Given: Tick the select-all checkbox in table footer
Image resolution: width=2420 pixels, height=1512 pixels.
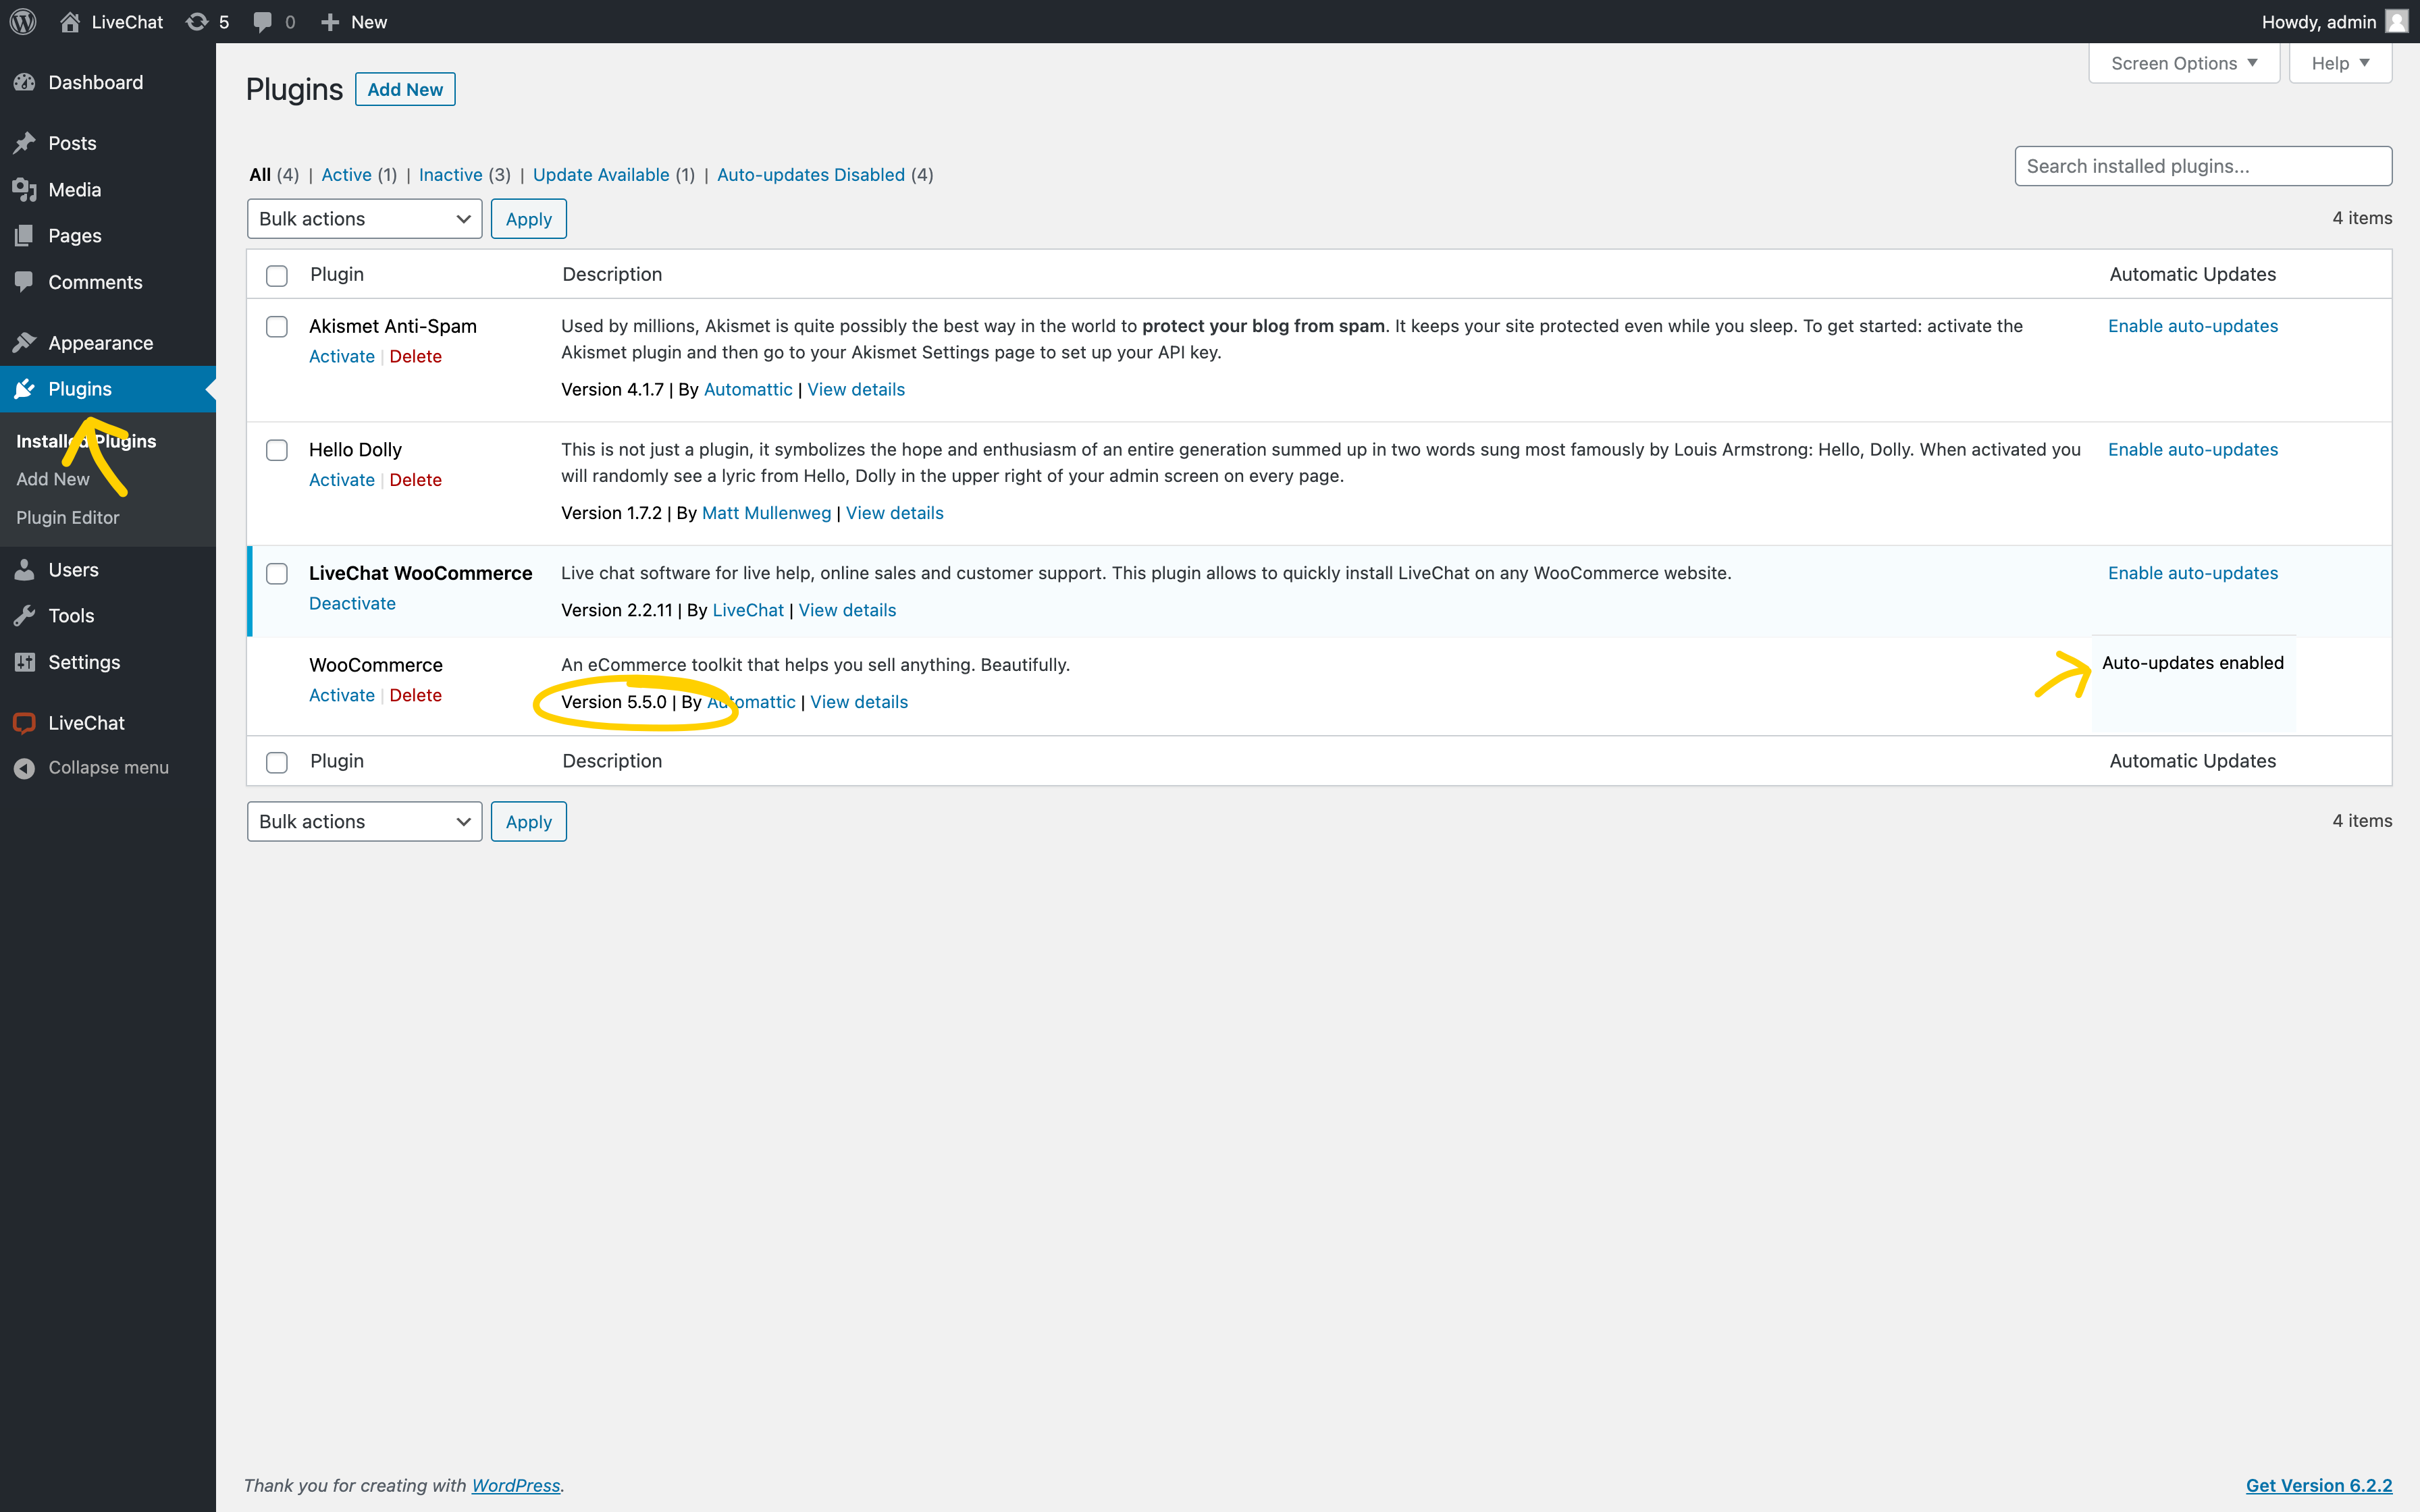Looking at the screenshot, I should (277, 762).
